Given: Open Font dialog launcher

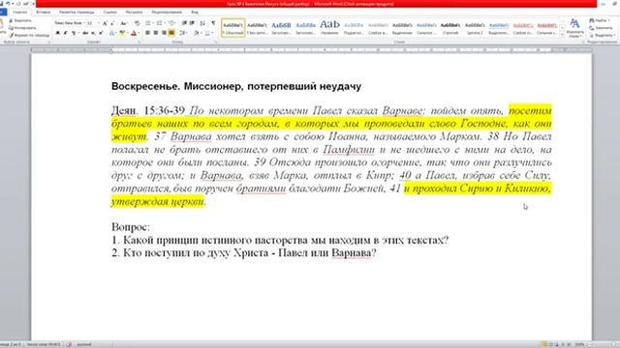Looking at the screenshot, I should coord(139,42).
